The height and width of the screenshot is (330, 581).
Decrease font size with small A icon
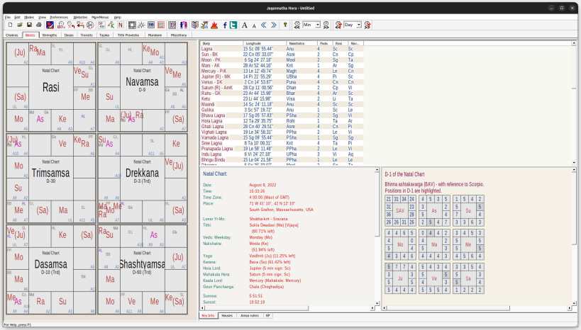point(254,26)
